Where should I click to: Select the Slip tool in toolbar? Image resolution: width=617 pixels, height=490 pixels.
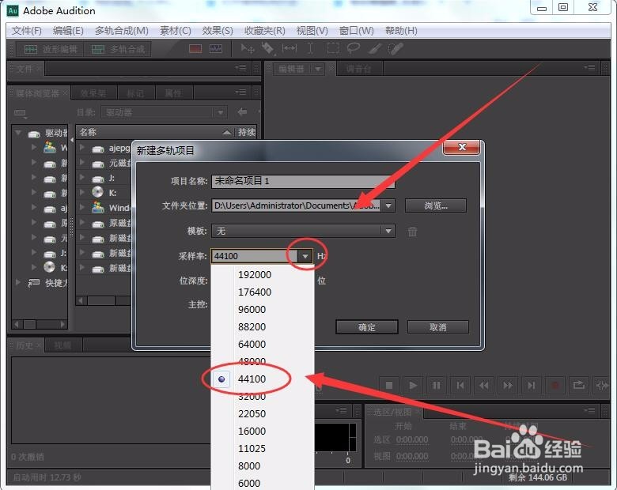290,49
